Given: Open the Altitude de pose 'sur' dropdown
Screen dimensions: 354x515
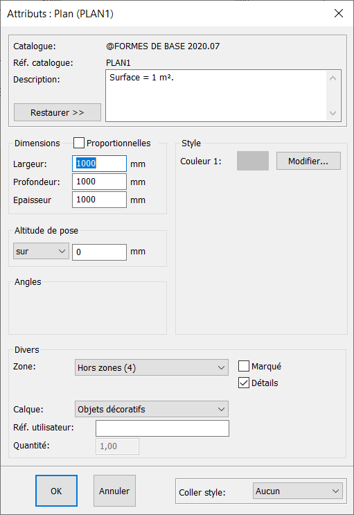Looking at the screenshot, I should tap(41, 251).
